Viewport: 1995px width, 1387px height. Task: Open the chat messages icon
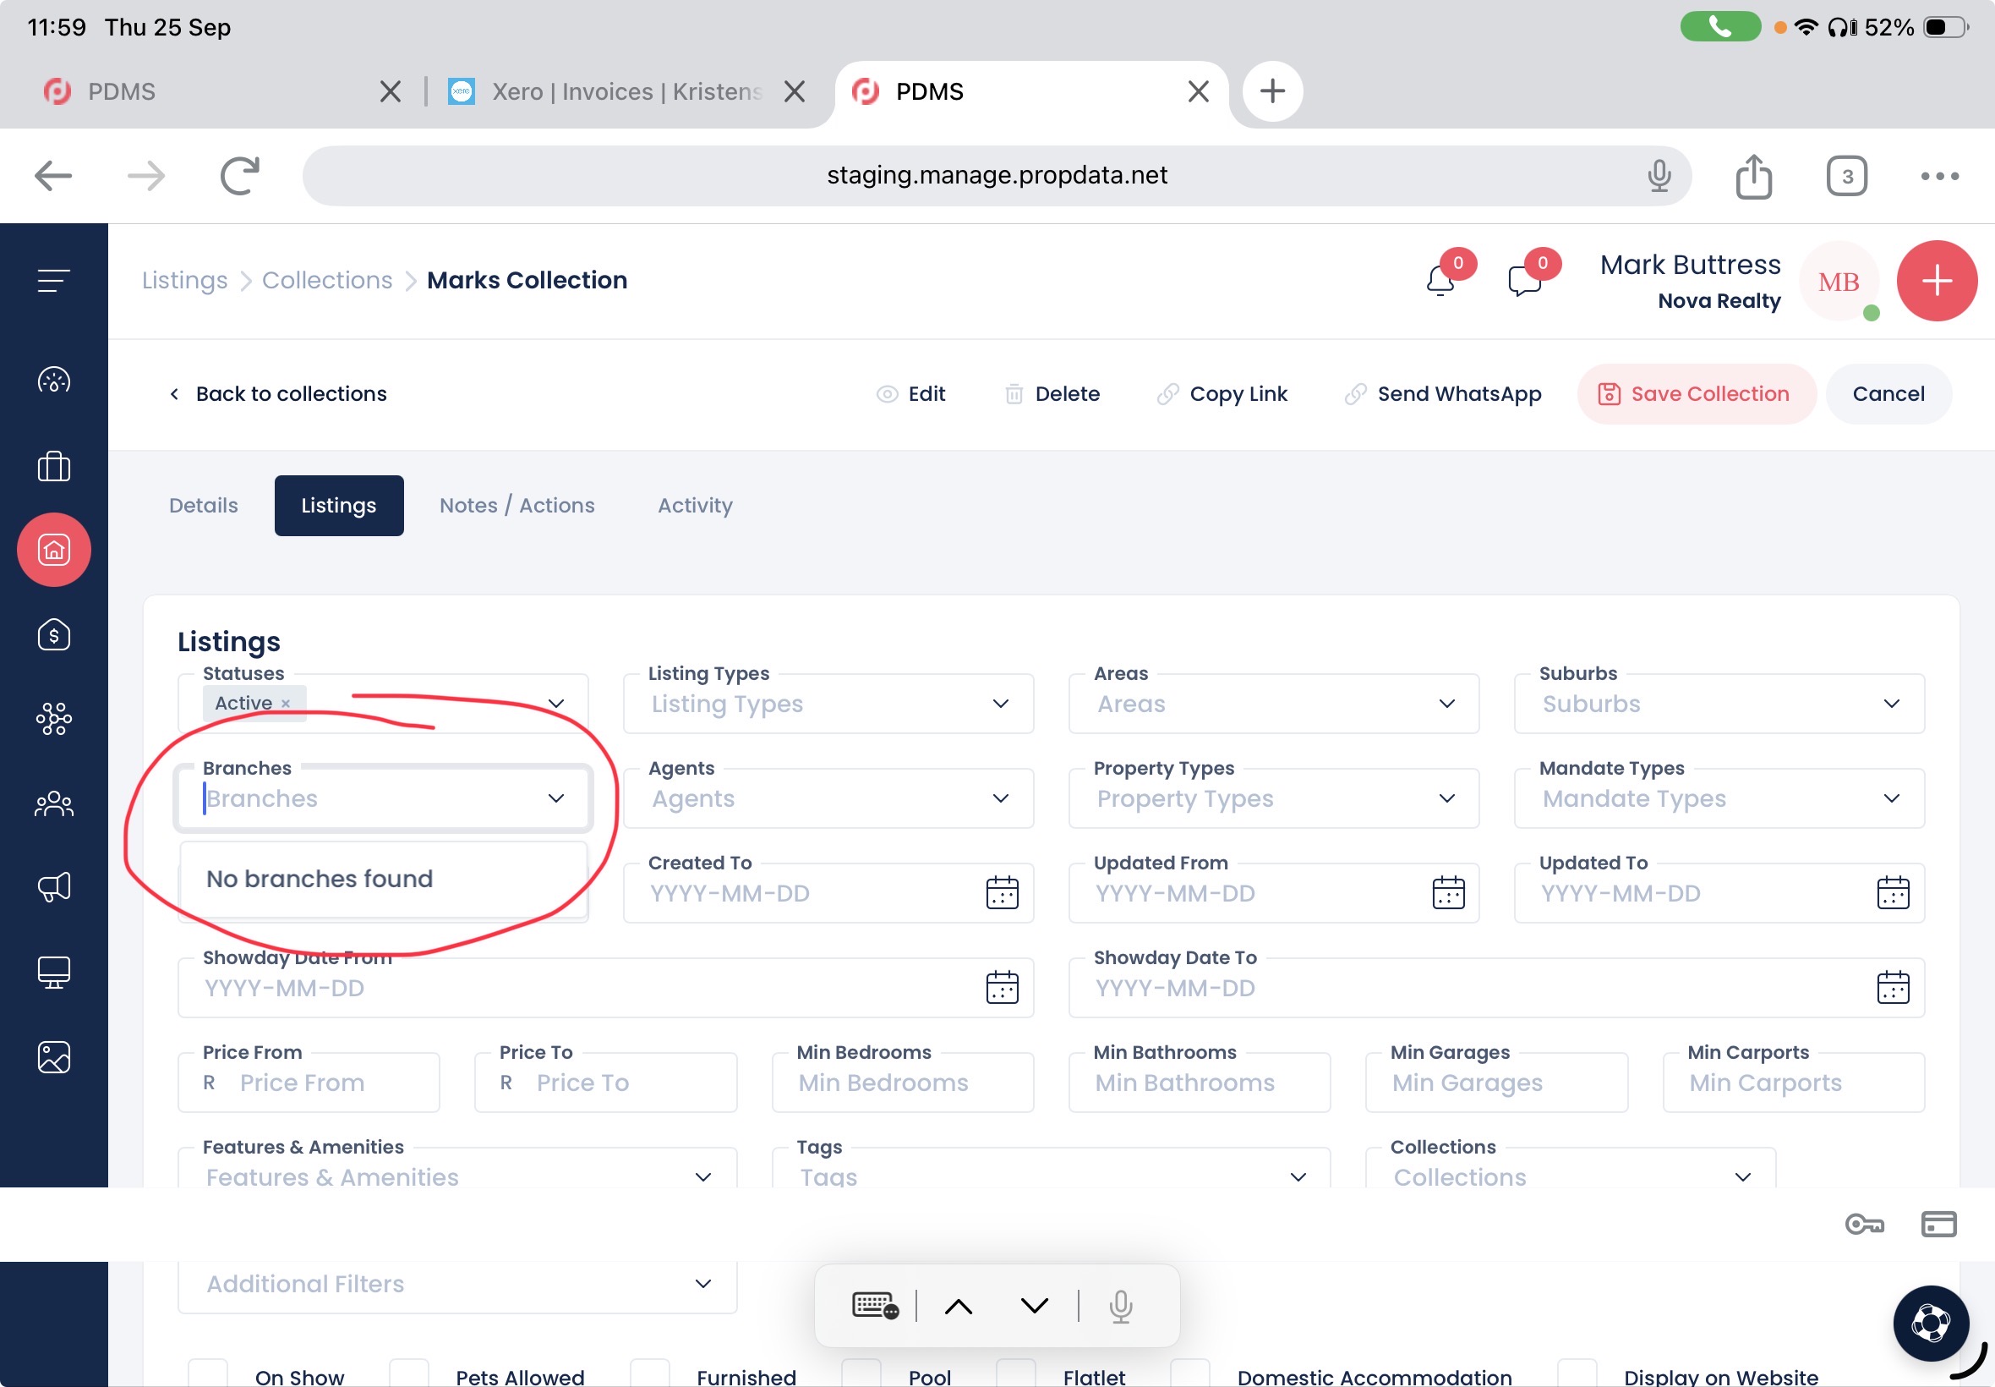pyautogui.click(x=1524, y=280)
